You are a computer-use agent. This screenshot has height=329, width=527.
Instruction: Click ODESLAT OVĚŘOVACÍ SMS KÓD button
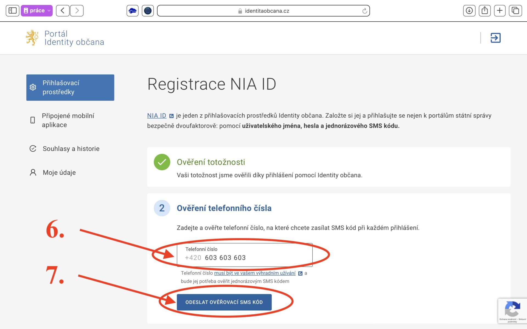tap(224, 302)
